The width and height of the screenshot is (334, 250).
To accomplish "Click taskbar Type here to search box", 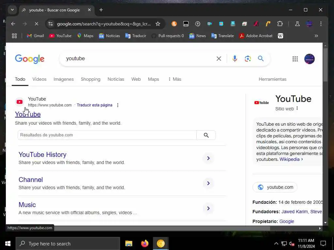I will click(x=68, y=243).
